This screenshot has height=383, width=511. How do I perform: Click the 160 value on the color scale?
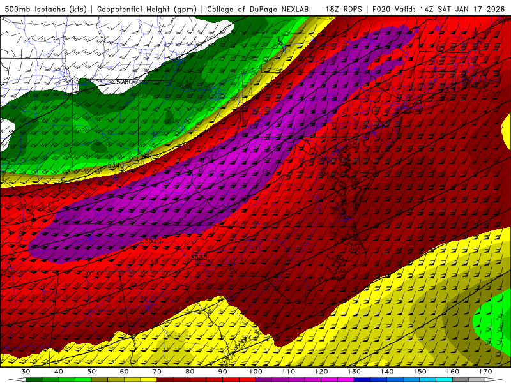[x=453, y=372]
